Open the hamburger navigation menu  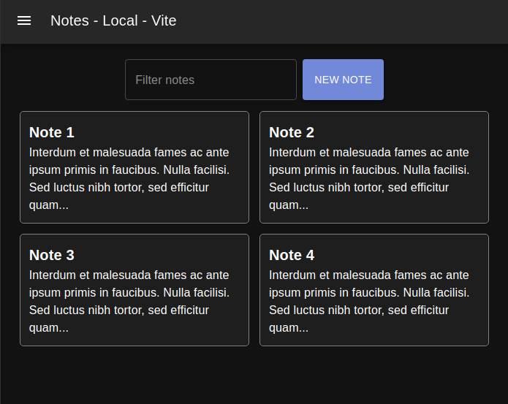(24, 20)
